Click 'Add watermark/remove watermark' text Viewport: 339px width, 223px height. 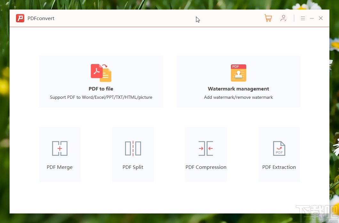239,97
